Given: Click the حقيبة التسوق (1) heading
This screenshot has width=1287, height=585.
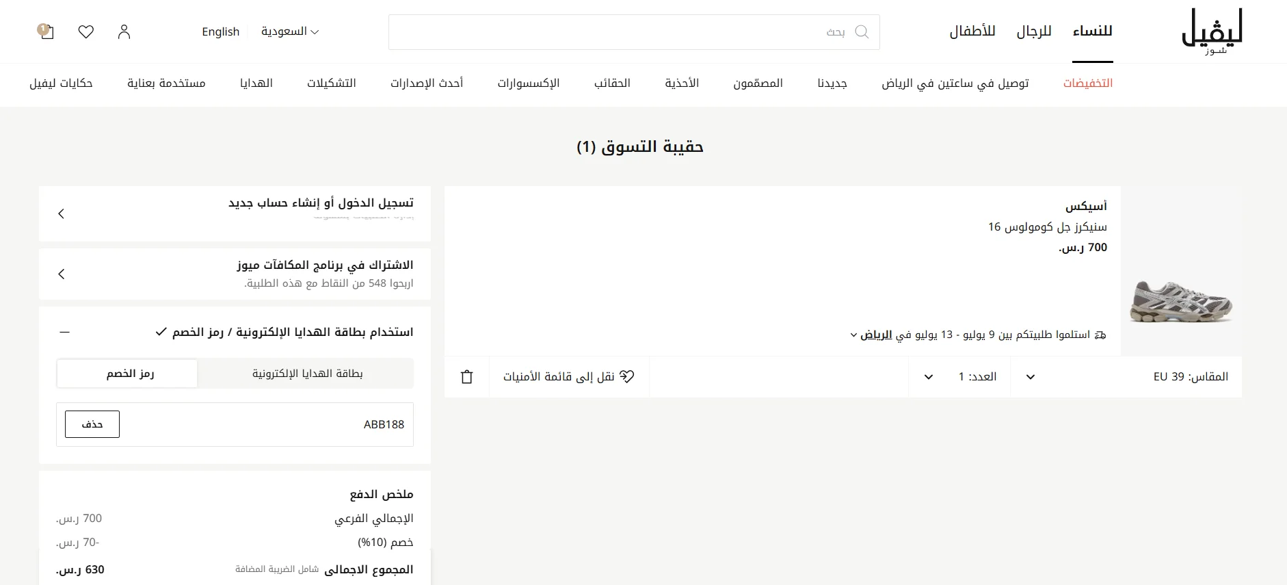Looking at the screenshot, I should coord(640,146).
